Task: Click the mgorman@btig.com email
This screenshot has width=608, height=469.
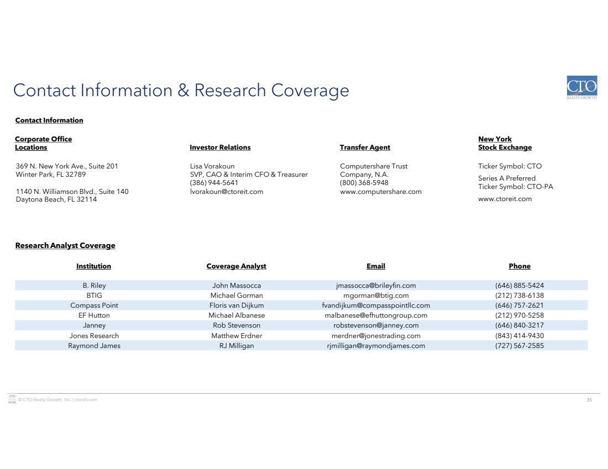Action: [376, 296]
